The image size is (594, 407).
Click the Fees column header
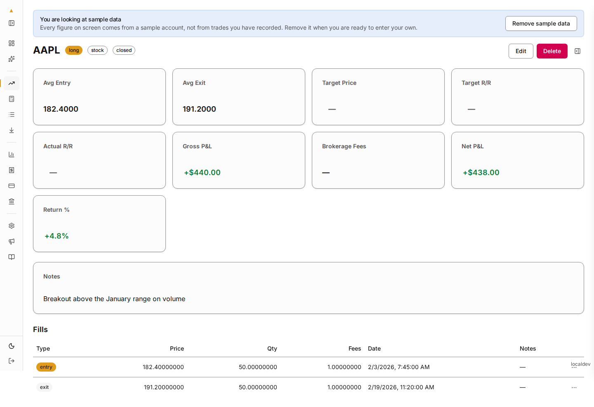pyautogui.click(x=355, y=349)
